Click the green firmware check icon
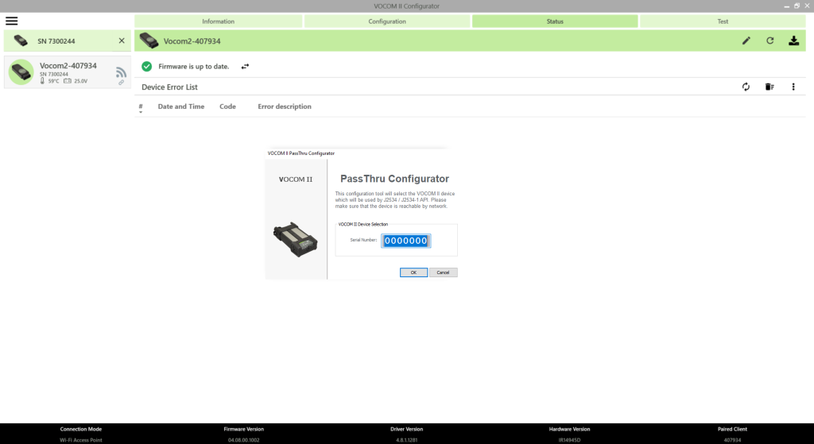The width and height of the screenshot is (814, 444). click(x=147, y=67)
